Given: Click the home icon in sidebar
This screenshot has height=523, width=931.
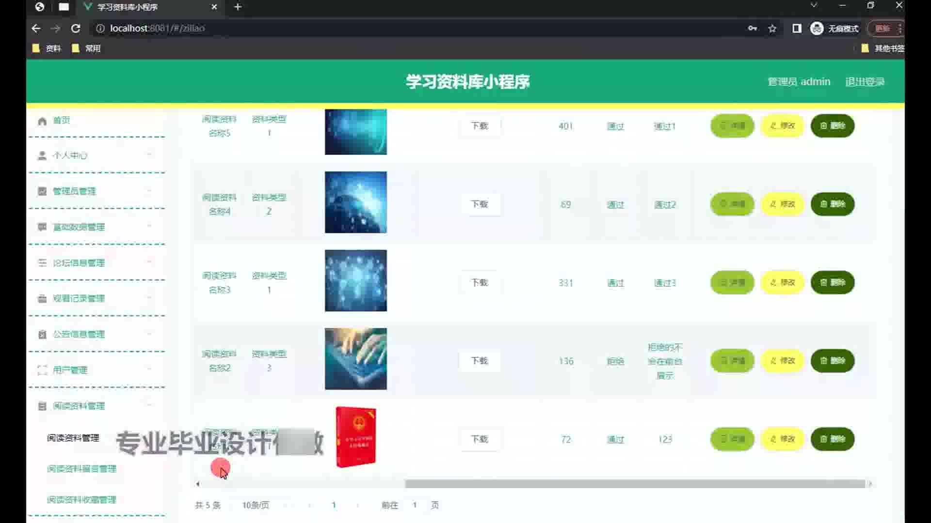Looking at the screenshot, I should click(42, 121).
